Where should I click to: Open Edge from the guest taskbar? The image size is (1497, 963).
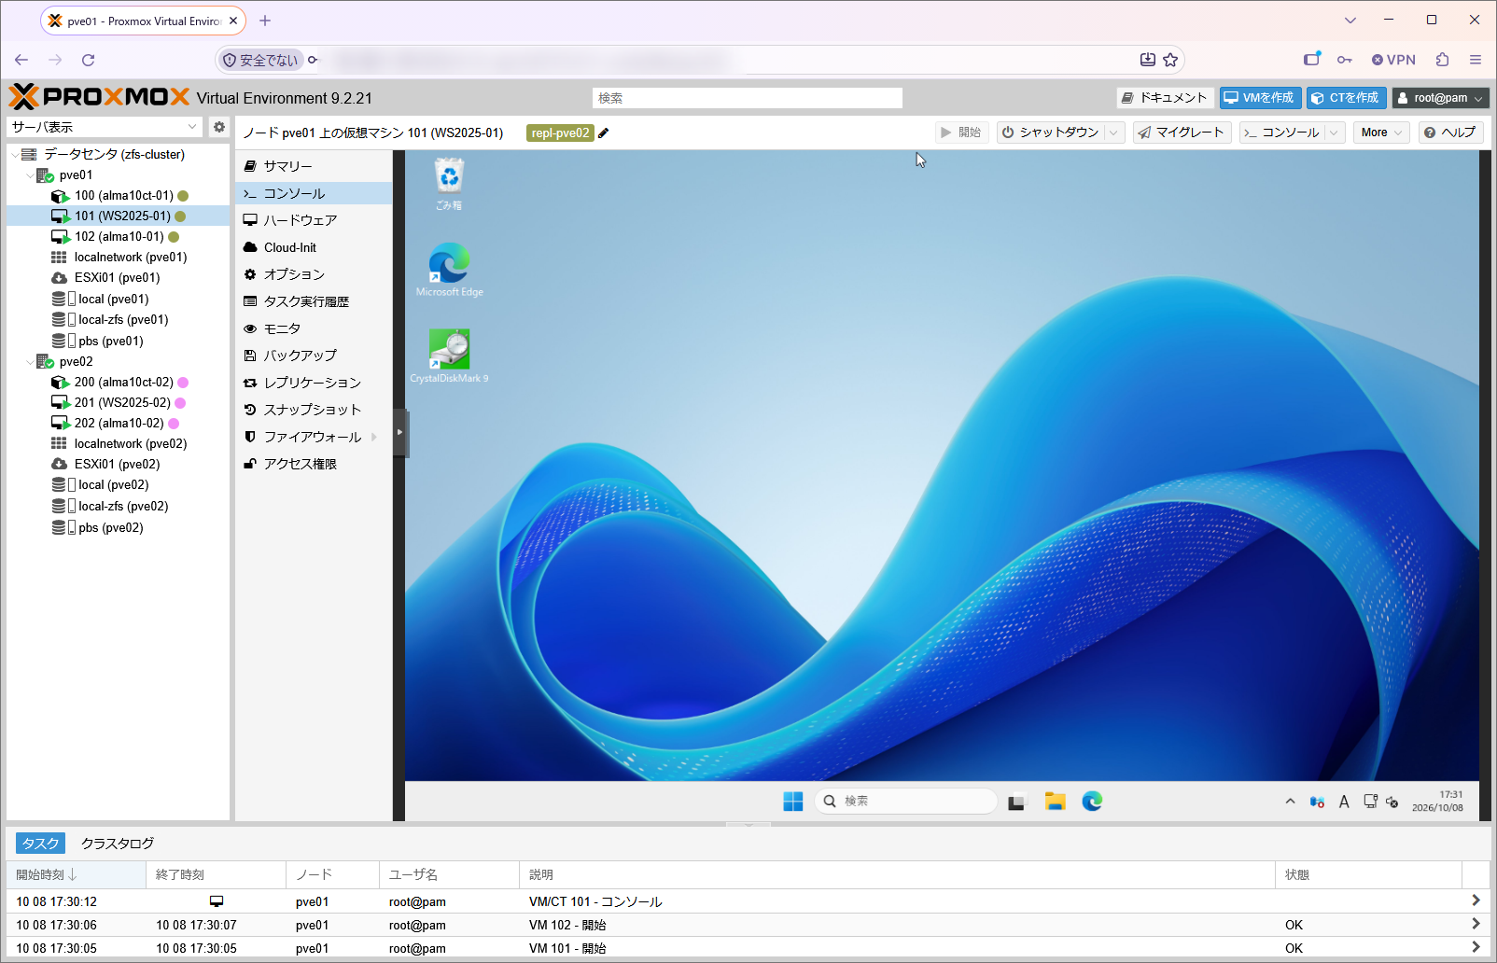[1092, 802]
